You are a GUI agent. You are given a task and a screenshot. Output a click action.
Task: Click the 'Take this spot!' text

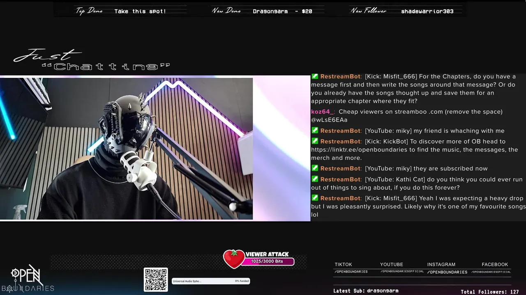tap(140, 11)
